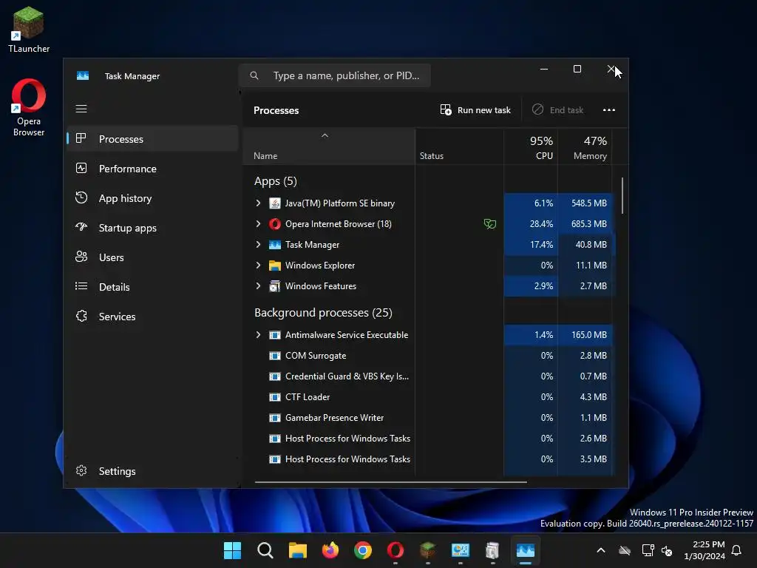The image size is (757, 568).
Task: Open the TLauncher desktop shortcut
Action: [x=29, y=29]
